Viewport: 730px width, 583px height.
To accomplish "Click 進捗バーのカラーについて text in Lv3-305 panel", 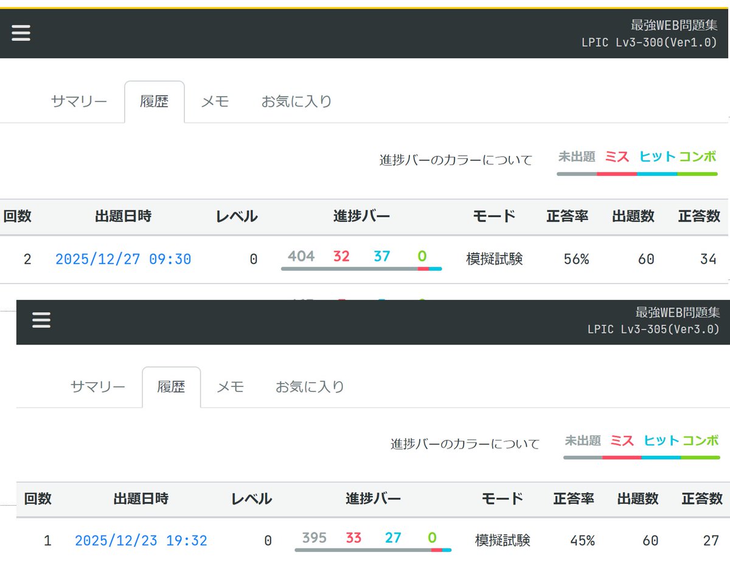I will point(465,444).
